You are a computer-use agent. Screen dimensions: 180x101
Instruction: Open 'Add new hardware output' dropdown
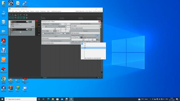[x=56, y=43]
